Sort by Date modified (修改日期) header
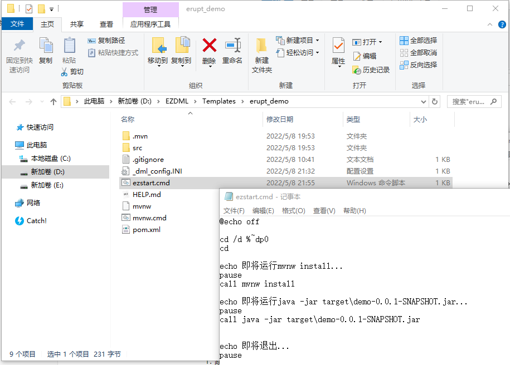 click(x=303, y=120)
